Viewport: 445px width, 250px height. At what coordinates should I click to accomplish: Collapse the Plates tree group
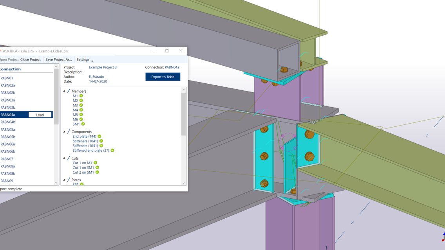pyautogui.click(x=64, y=180)
